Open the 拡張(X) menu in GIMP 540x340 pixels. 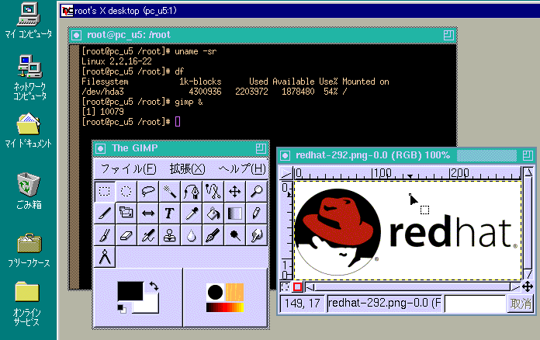187,168
